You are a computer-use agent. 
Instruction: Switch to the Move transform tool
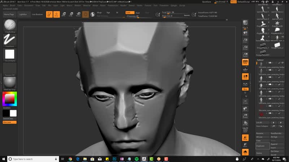[64, 14]
